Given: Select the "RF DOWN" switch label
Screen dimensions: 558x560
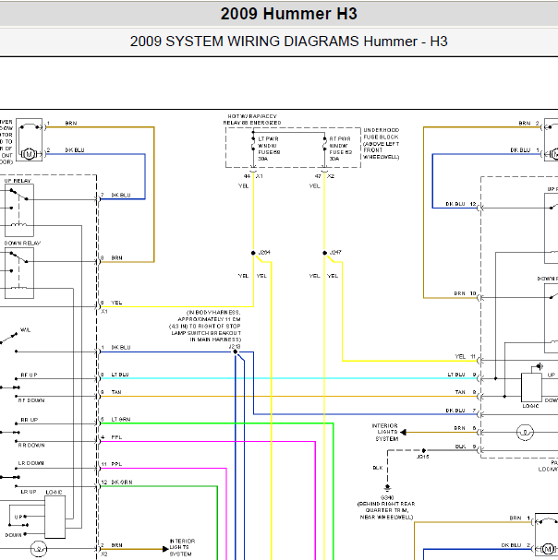Looking at the screenshot, I should point(31,400).
